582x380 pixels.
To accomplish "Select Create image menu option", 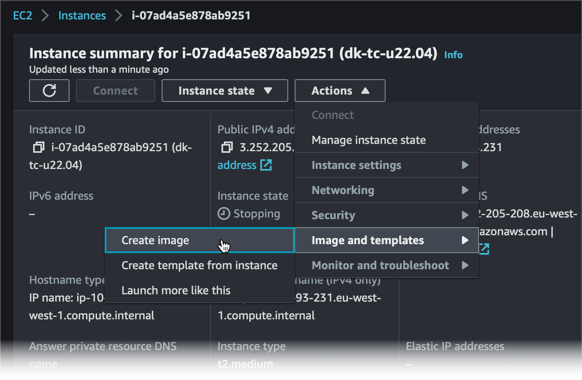I will [x=156, y=241].
